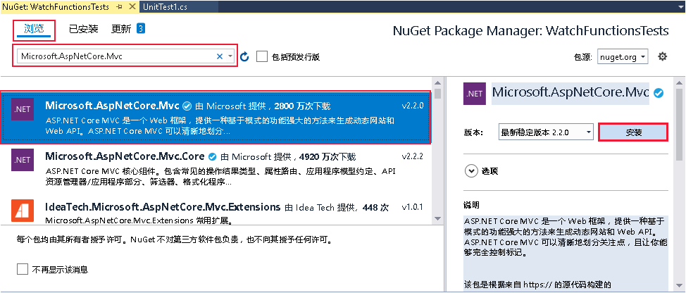The width and height of the screenshot is (686, 293).
Task: Clear the search box with X
Action: [220, 56]
